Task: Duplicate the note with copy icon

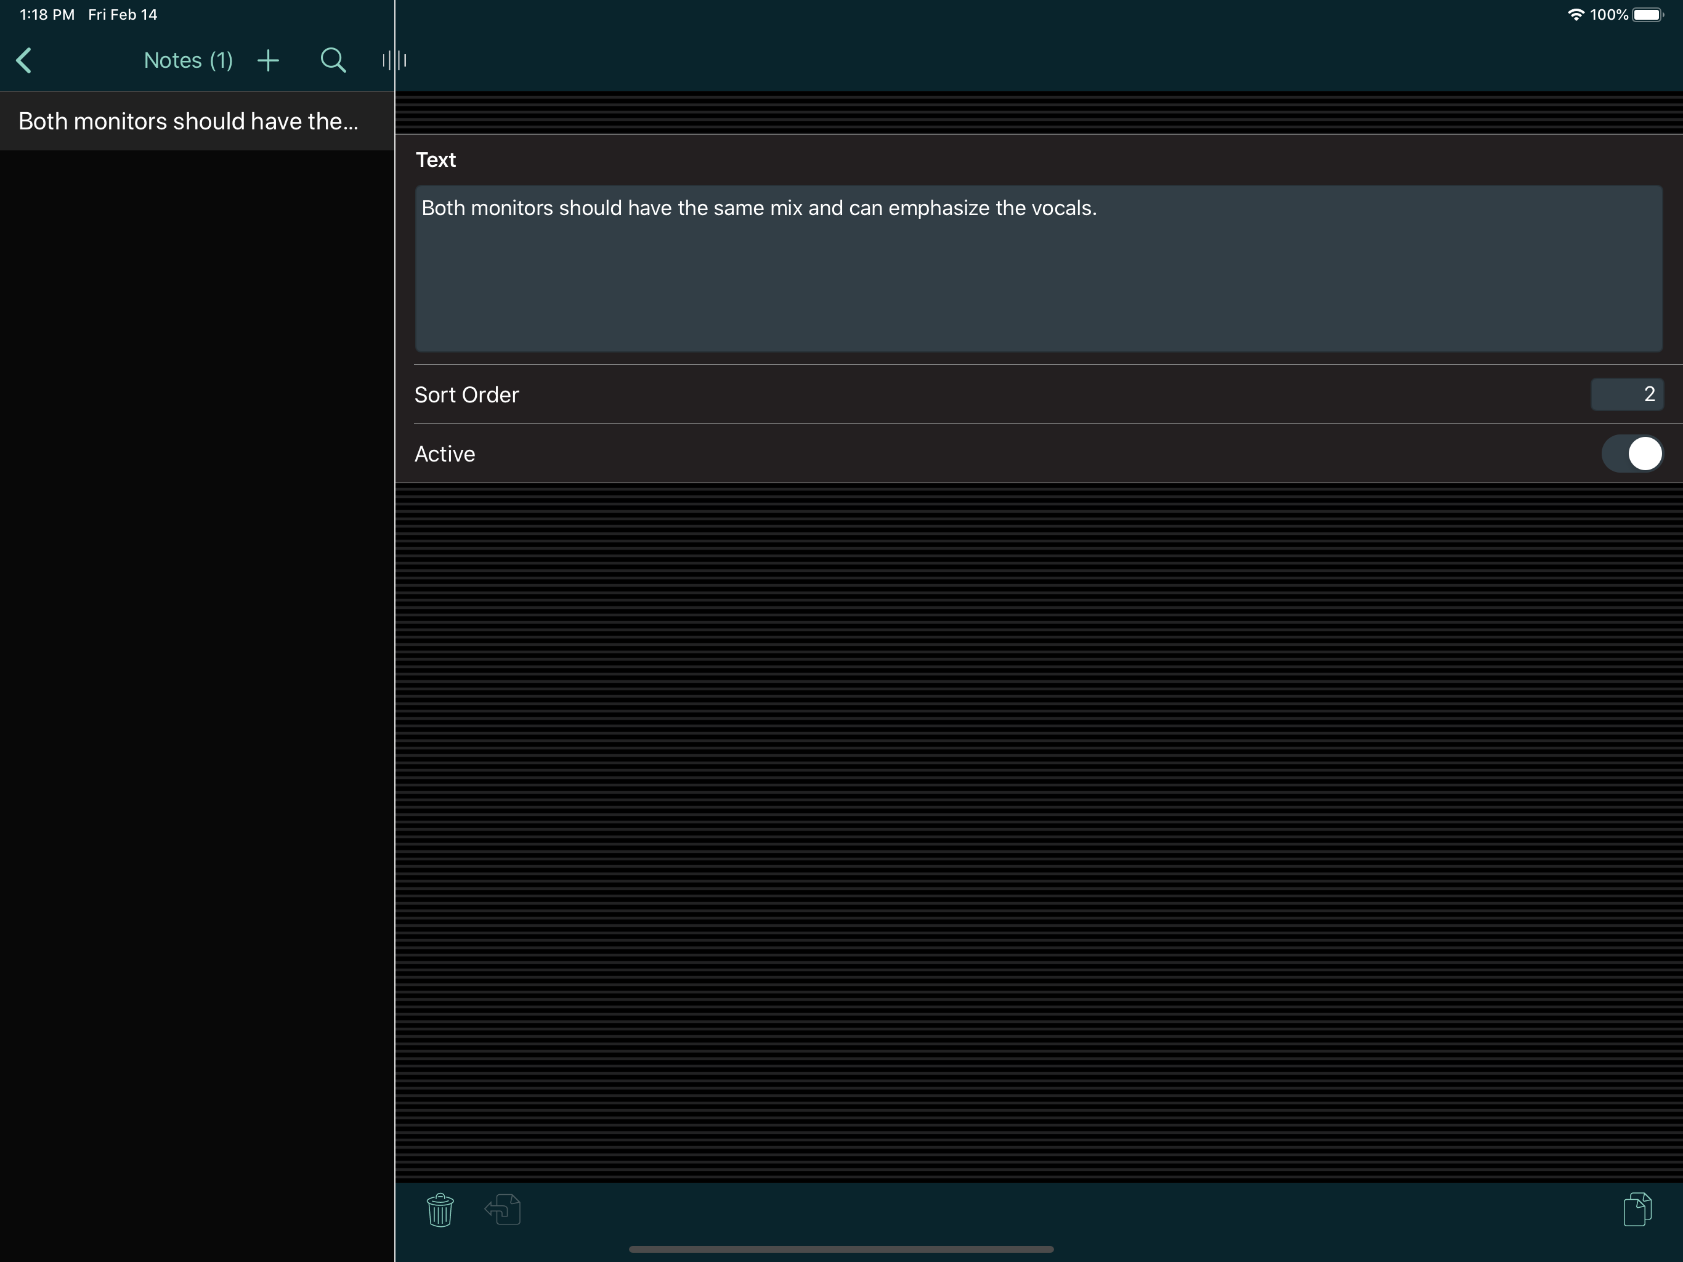Action: pos(1637,1210)
